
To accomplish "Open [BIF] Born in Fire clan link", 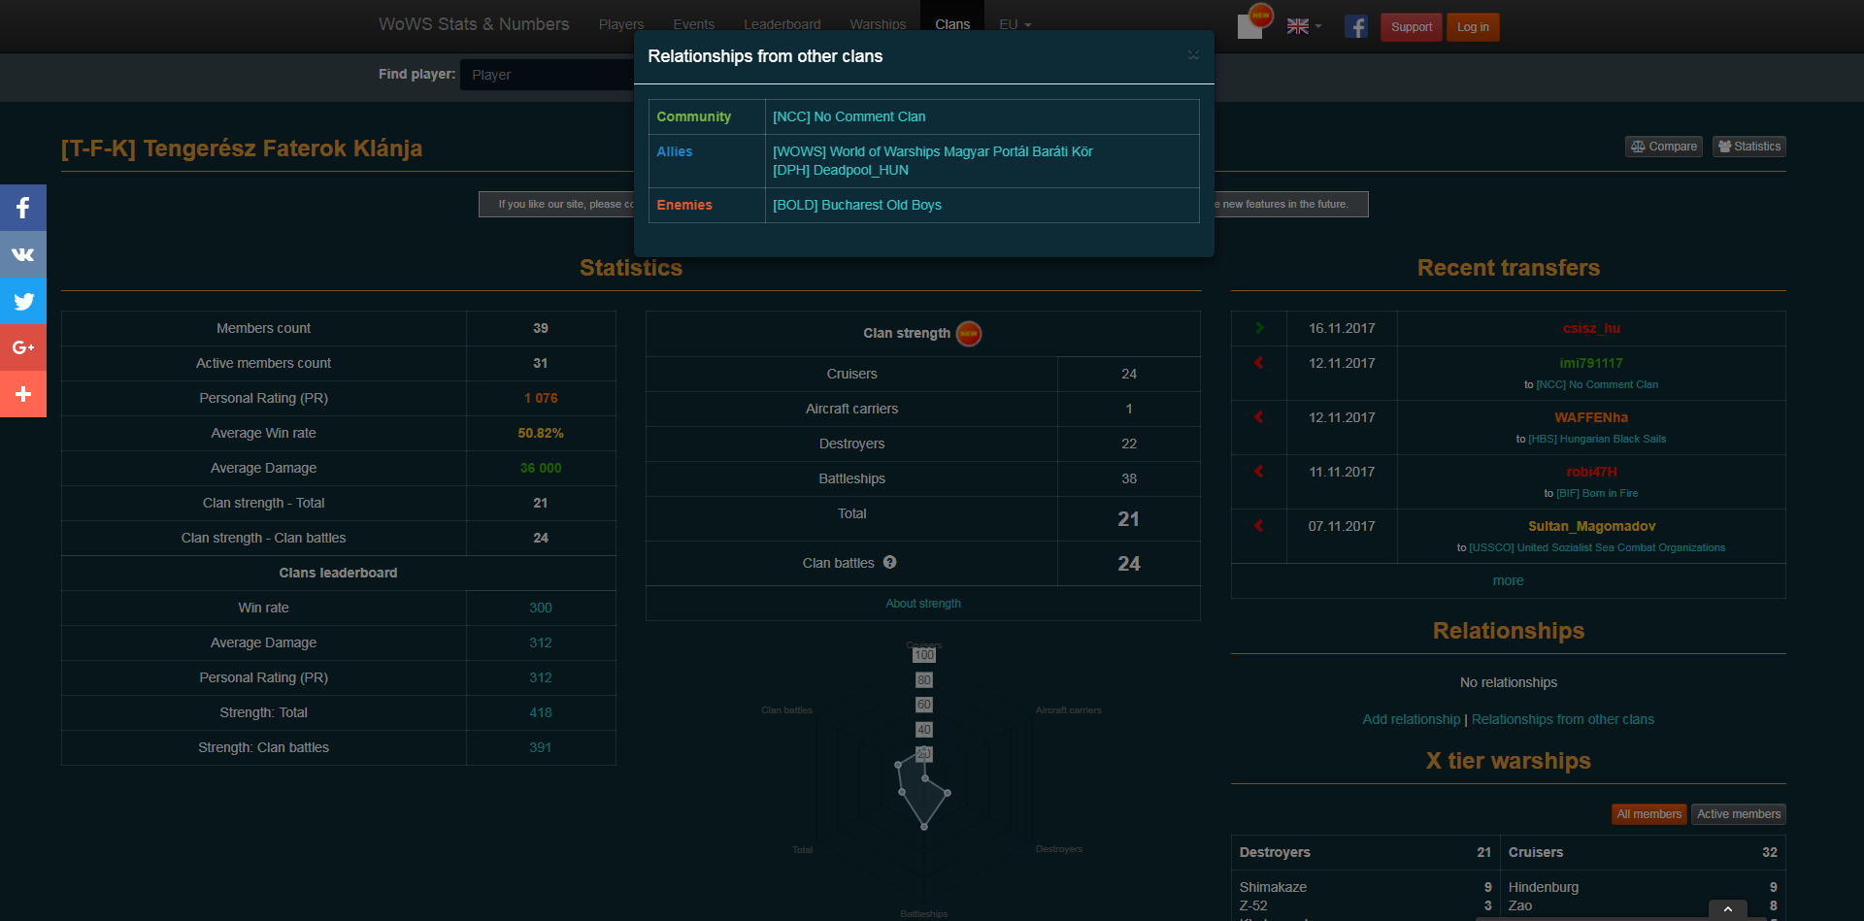I will click(x=1597, y=493).
